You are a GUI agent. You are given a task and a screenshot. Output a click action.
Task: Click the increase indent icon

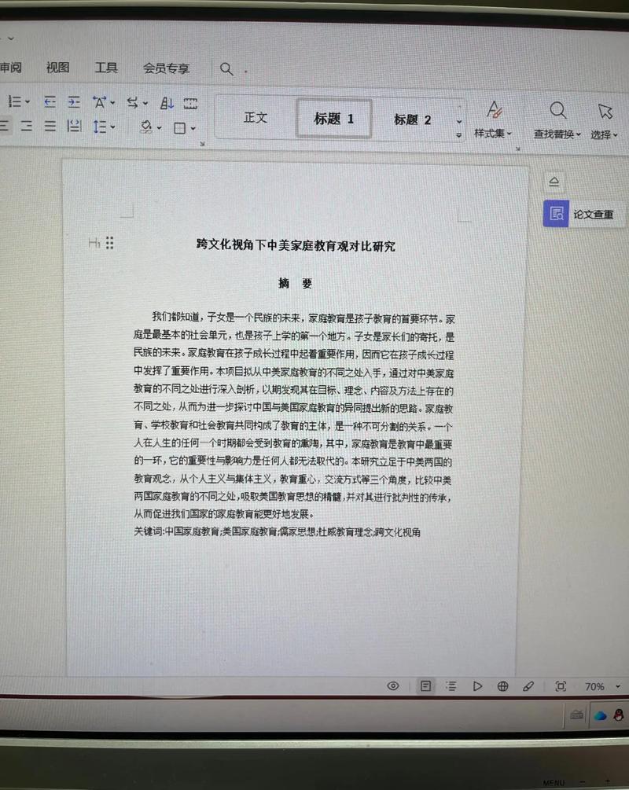click(74, 102)
